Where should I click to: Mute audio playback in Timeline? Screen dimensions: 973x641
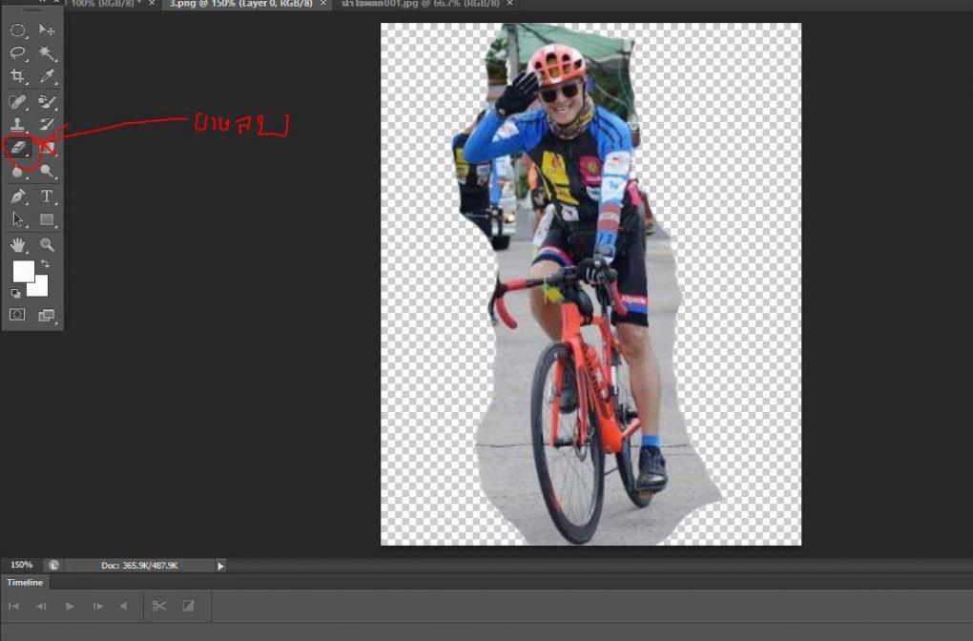pyautogui.click(x=123, y=606)
